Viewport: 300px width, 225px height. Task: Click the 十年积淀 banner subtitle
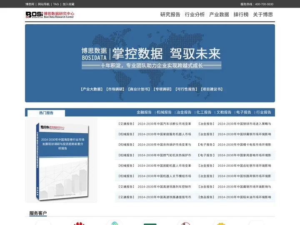coord(152,66)
